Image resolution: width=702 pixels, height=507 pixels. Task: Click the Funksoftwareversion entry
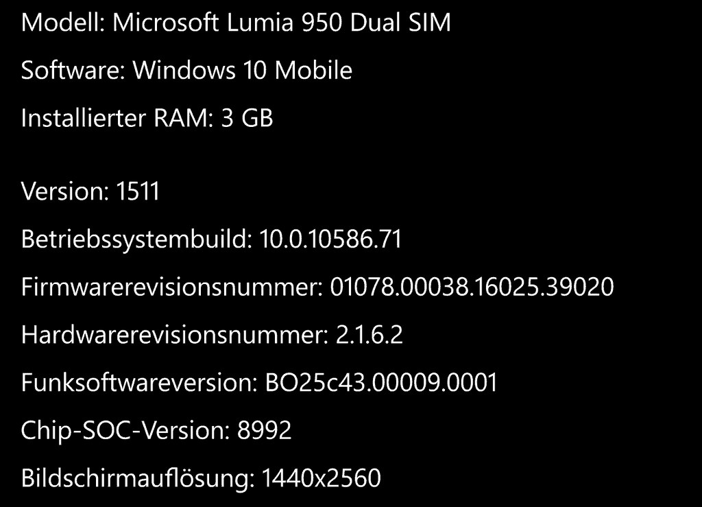pyautogui.click(x=259, y=383)
